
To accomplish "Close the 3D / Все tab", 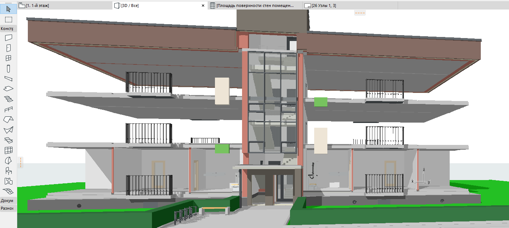I will (203, 6).
